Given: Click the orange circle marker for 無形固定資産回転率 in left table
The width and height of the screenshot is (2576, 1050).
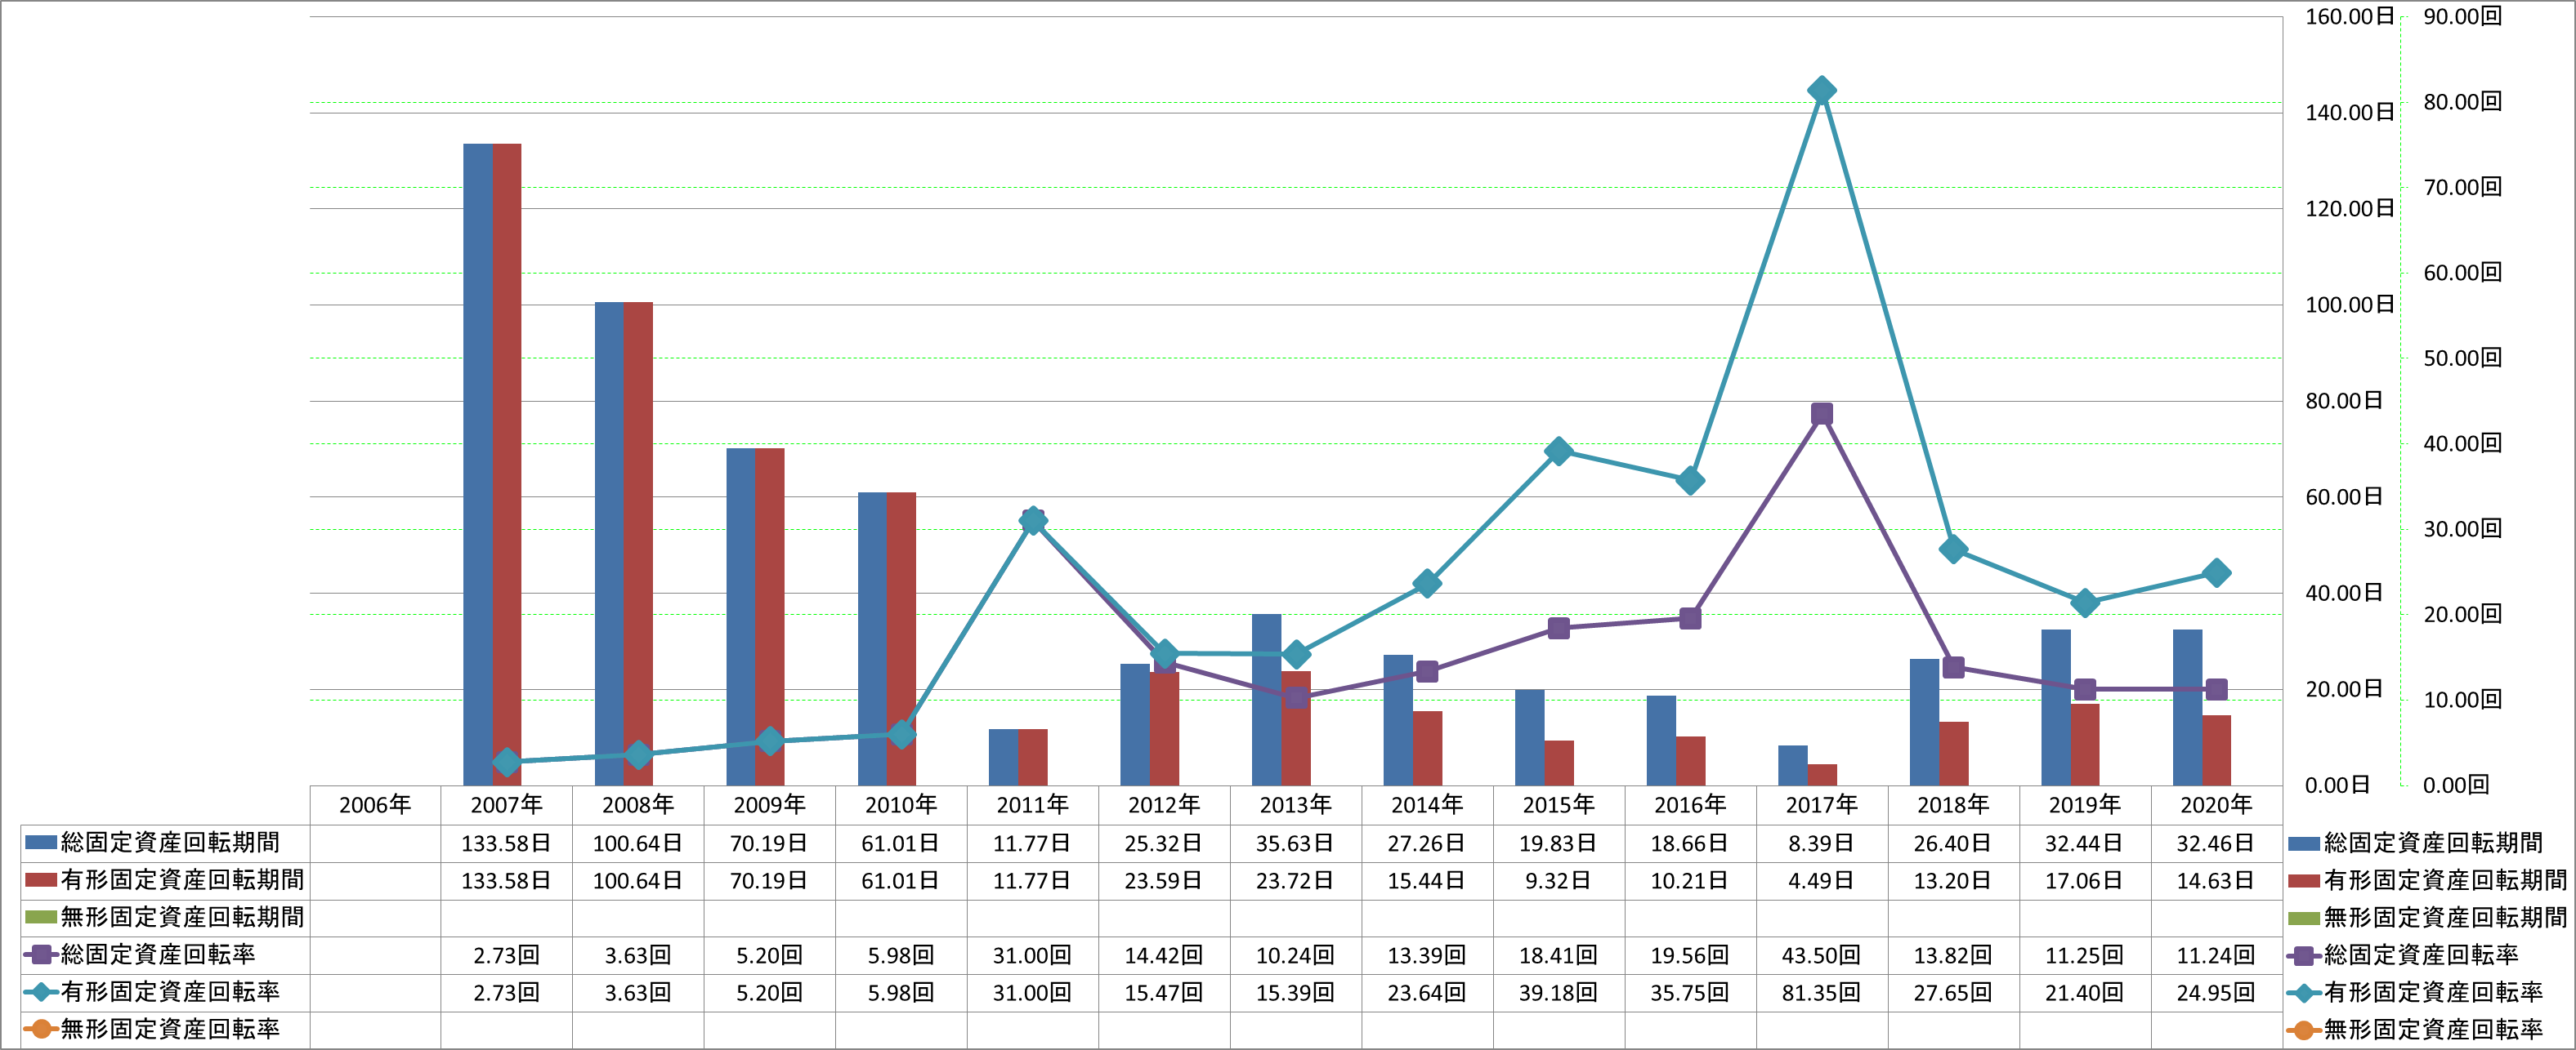Looking at the screenshot, I should pyautogui.click(x=41, y=1029).
